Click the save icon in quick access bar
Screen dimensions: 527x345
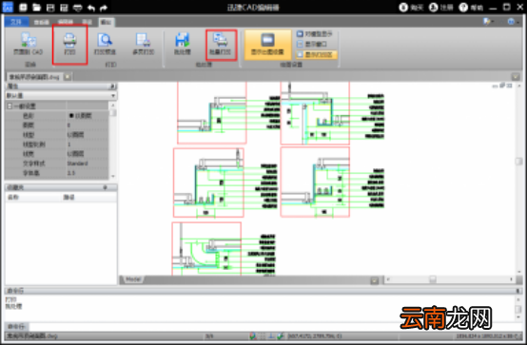tap(50, 7)
